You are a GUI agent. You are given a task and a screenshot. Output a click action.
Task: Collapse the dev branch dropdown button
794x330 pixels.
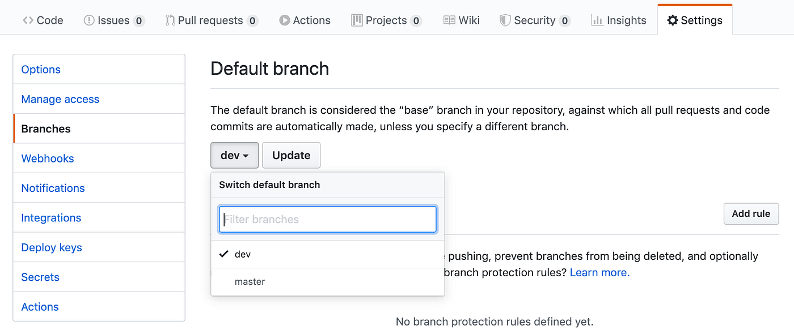pos(235,155)
